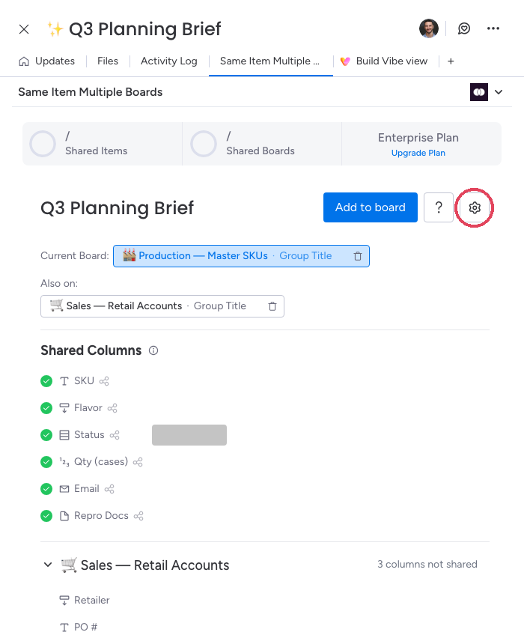The width and height of the screenshot is (524, 638).
Task: Click the Add to board button
Action: [371, 207]
